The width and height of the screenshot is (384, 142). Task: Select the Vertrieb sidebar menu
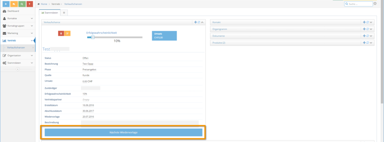pos(18,41)
